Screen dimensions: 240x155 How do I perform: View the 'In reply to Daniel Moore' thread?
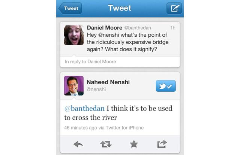pos(90,61)
